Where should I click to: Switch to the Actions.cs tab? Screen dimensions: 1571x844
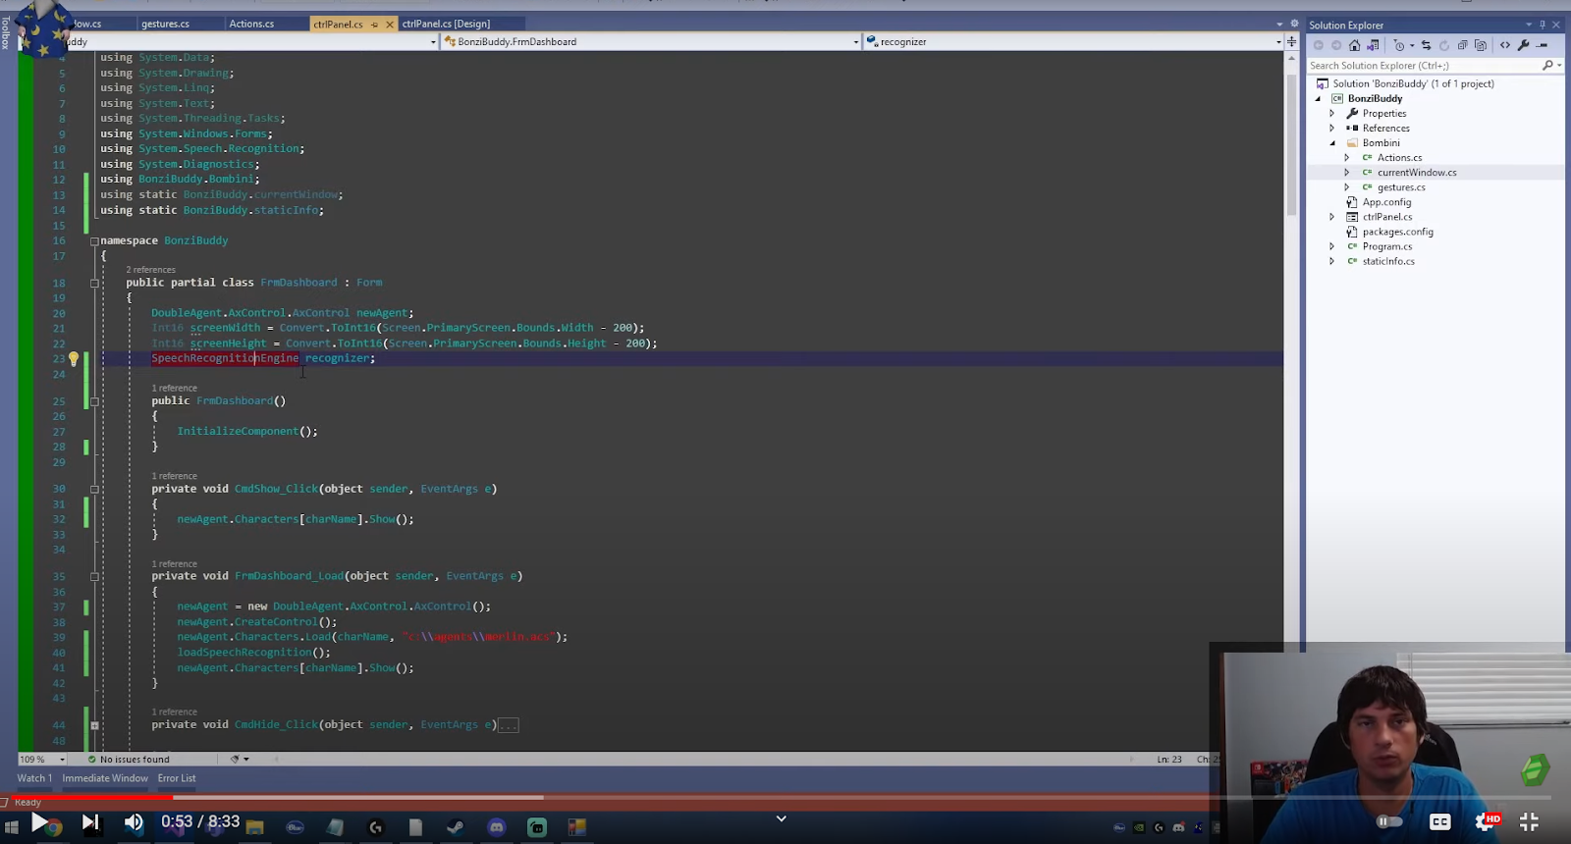[251, 24]
